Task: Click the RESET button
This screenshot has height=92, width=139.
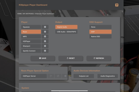Action: tap(71, 58)
